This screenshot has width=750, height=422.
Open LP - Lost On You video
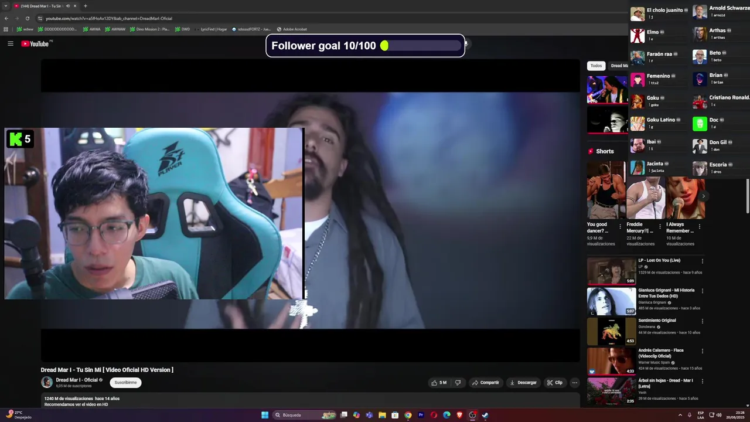[611, 271]
